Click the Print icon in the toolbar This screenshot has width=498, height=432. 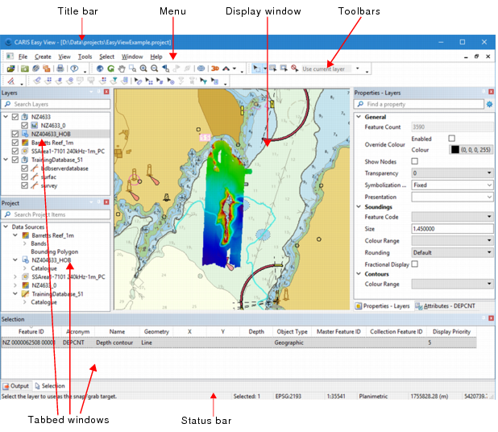60,69
